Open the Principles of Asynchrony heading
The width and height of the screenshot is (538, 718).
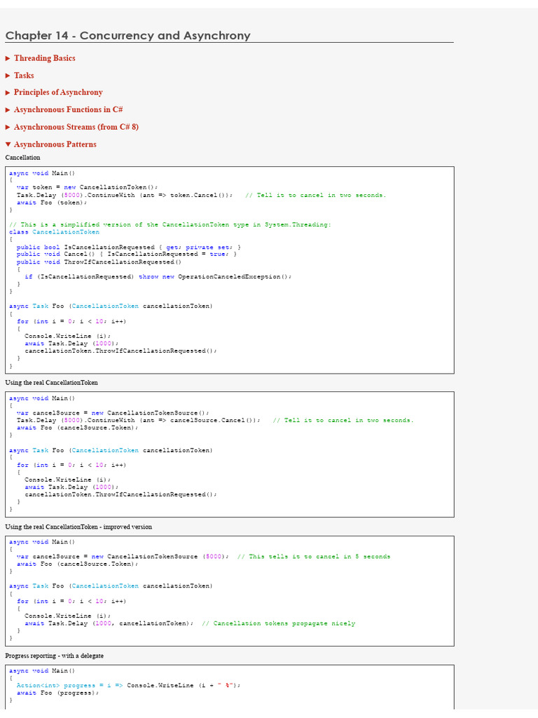58,93
